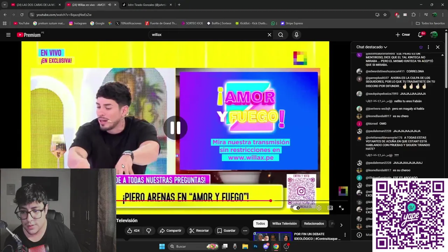Screen dimensions: 448x252
Task: Like the video showing 424 likes
Action: tap(133, 231)
